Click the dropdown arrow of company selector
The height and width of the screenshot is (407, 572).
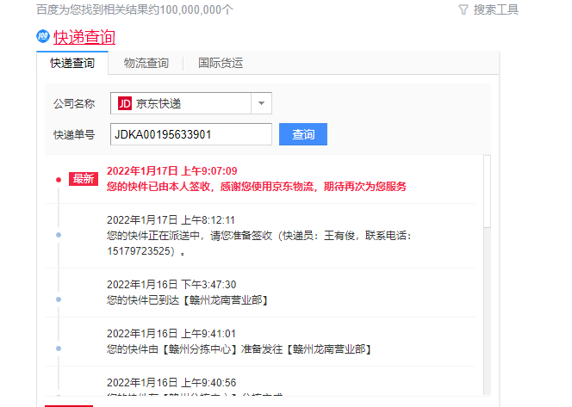pos(261,103)
